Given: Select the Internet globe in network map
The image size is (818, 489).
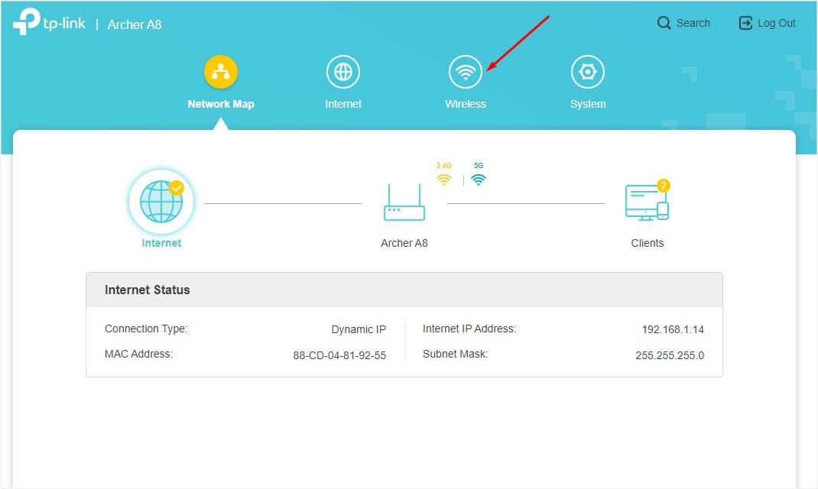Looking at the screenshot, I should pyautogui.click(x=161, y=201).
